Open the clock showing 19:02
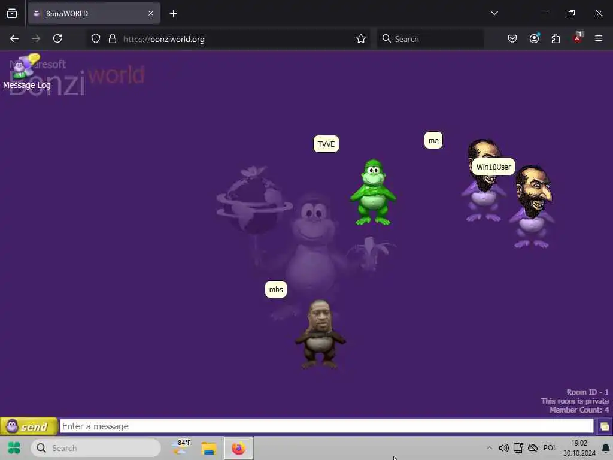Viewport: 613px width, 460px height. [x=579, y=448]
